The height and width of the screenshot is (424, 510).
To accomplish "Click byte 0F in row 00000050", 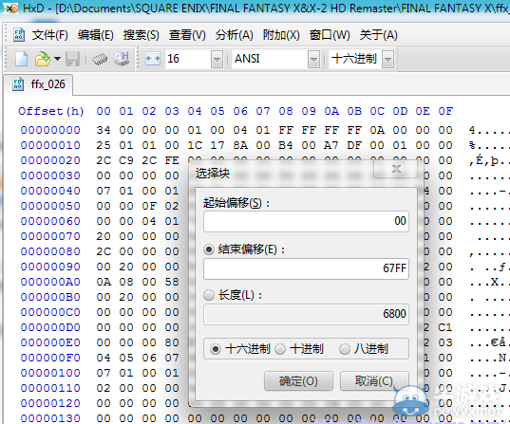I will (149, 206).
